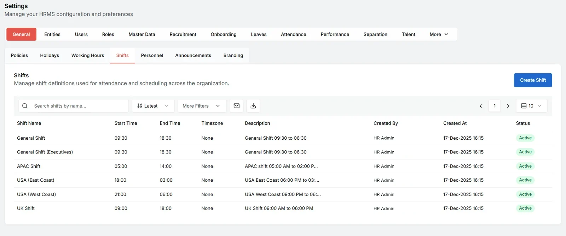566x236 pixels.
Task: Click the Created By column header
Action: pyautogui.click(x=386, y=123)
